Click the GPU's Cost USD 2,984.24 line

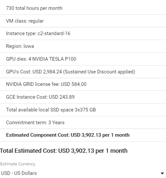click(x=83, y=72)
